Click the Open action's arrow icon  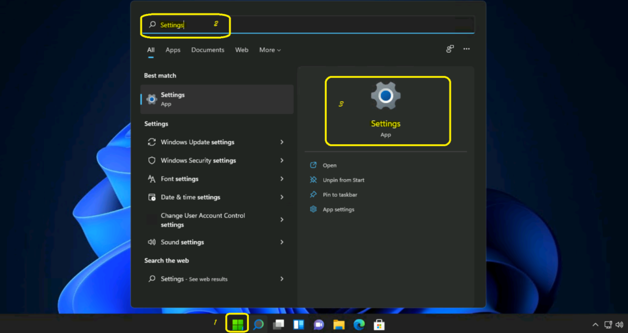tap(313, 166)
